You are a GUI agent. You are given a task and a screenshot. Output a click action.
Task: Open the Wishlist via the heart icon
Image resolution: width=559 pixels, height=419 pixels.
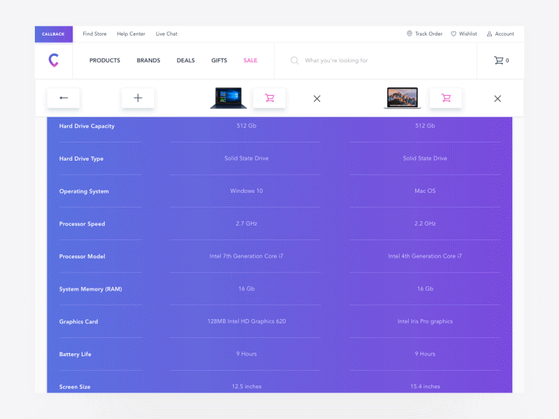click(453, 34)
